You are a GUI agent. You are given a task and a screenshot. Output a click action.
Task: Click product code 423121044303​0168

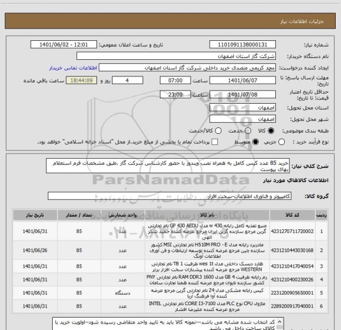click(292, 251)
